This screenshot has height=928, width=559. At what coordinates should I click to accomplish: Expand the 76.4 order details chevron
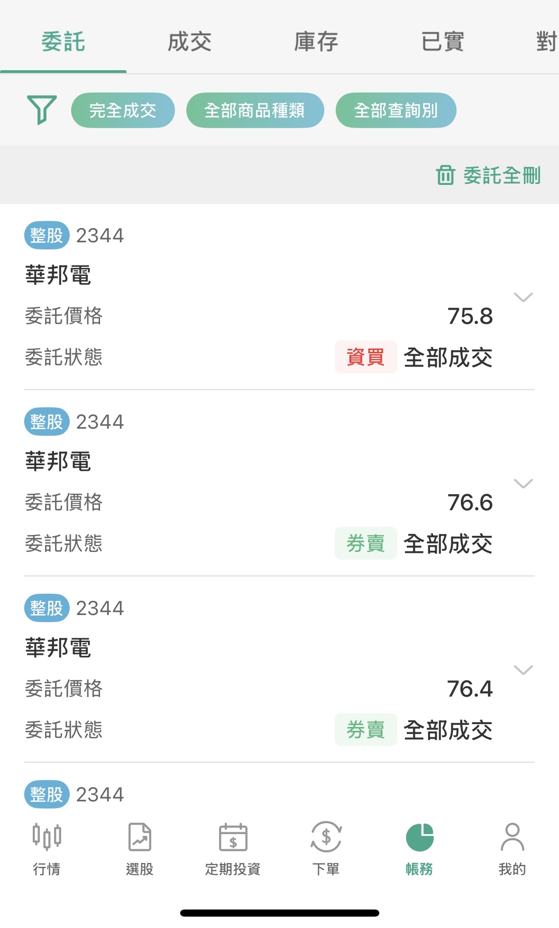[x=523, y=670]
